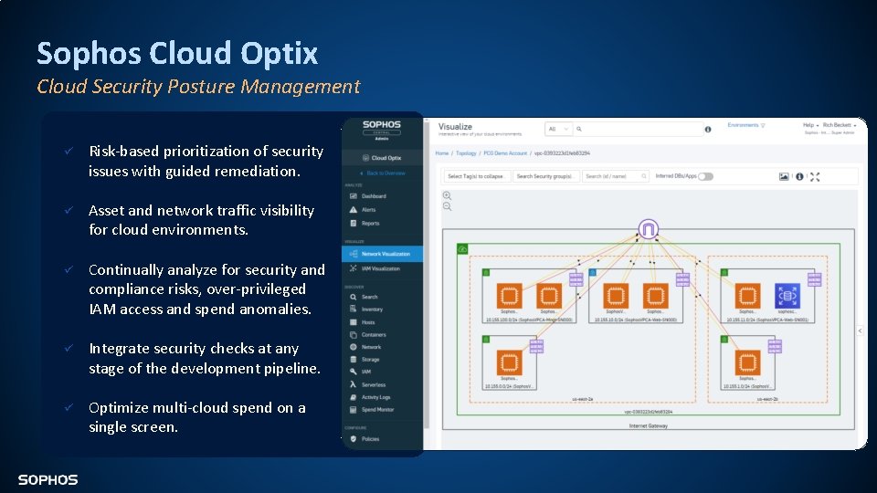
Task: Click the Visualize page heading
Action: (x=455, y=126)
